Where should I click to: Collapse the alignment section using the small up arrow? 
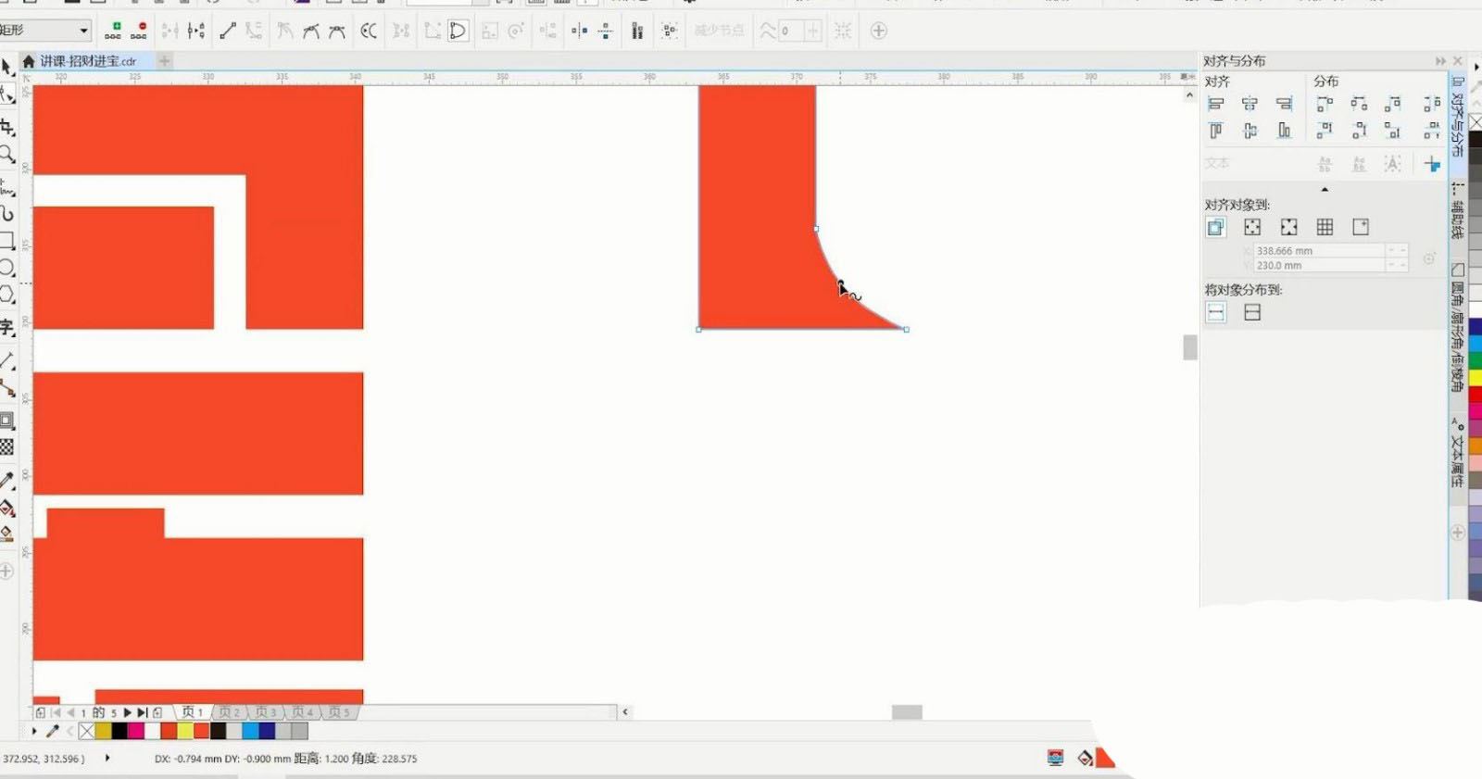point(1325,189)
